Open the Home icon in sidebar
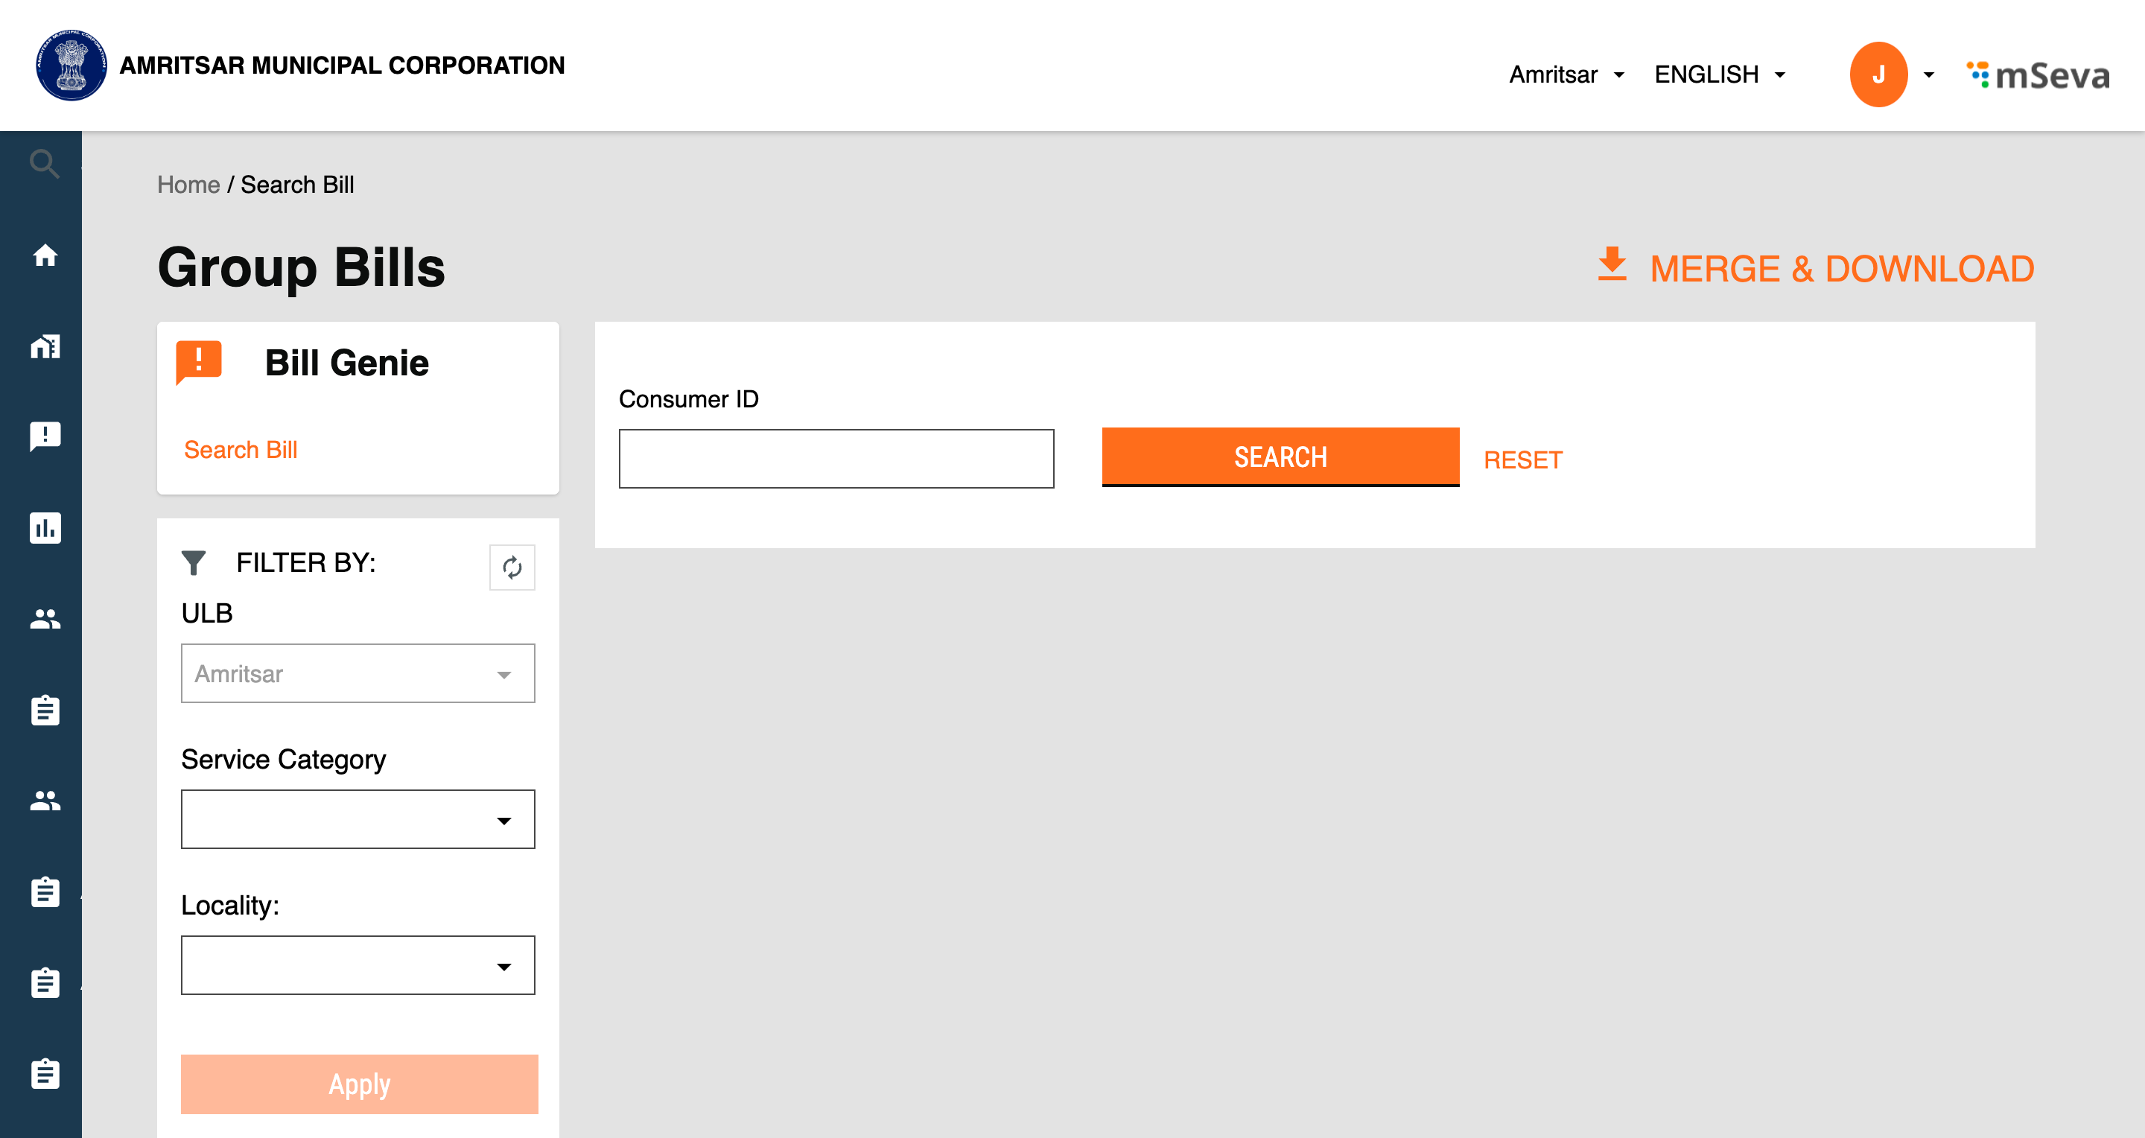The image size is (2145, 1138). [x=45, y=255]
